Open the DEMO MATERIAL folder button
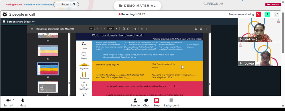Image resolution: width=285 pixels, height=111 pixels. pos(137,6)
